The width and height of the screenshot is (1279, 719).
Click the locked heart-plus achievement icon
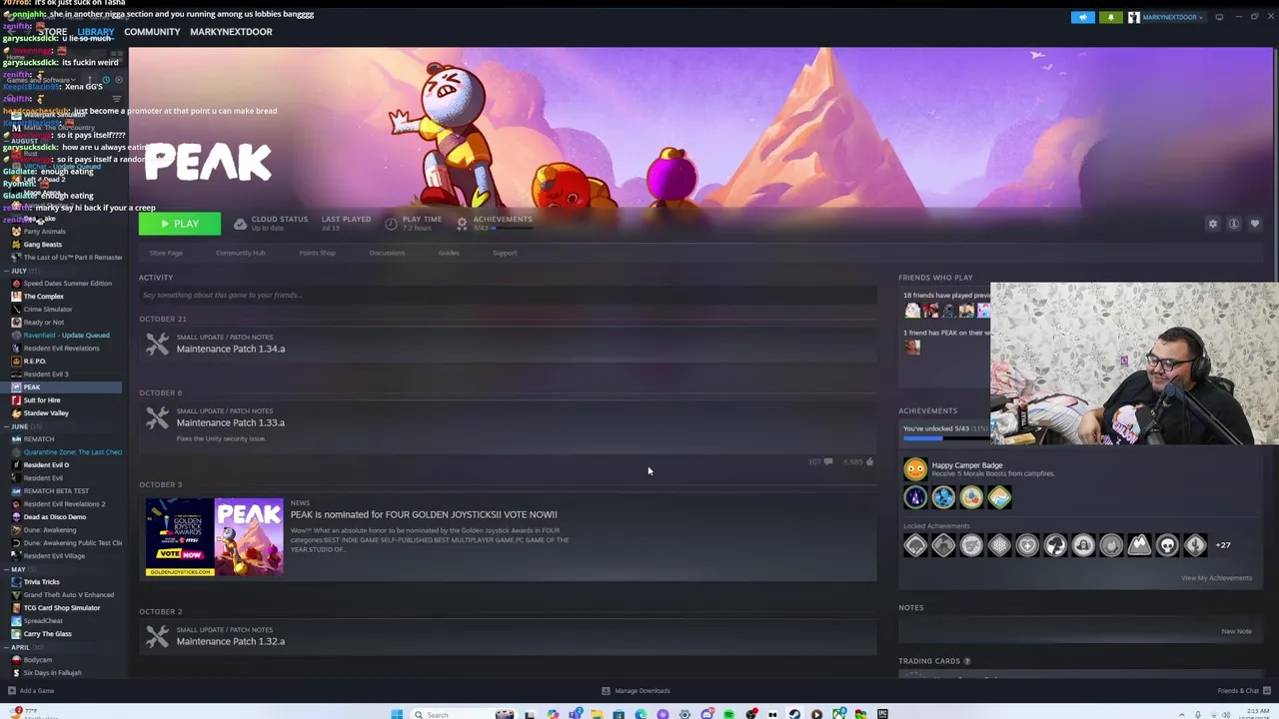point(1027,545)
